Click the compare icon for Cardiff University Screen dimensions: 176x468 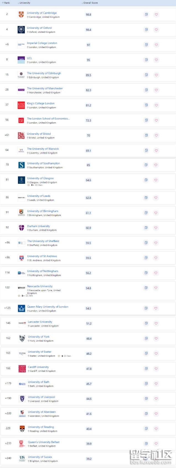pyautogui.click(x=146, y=368)
